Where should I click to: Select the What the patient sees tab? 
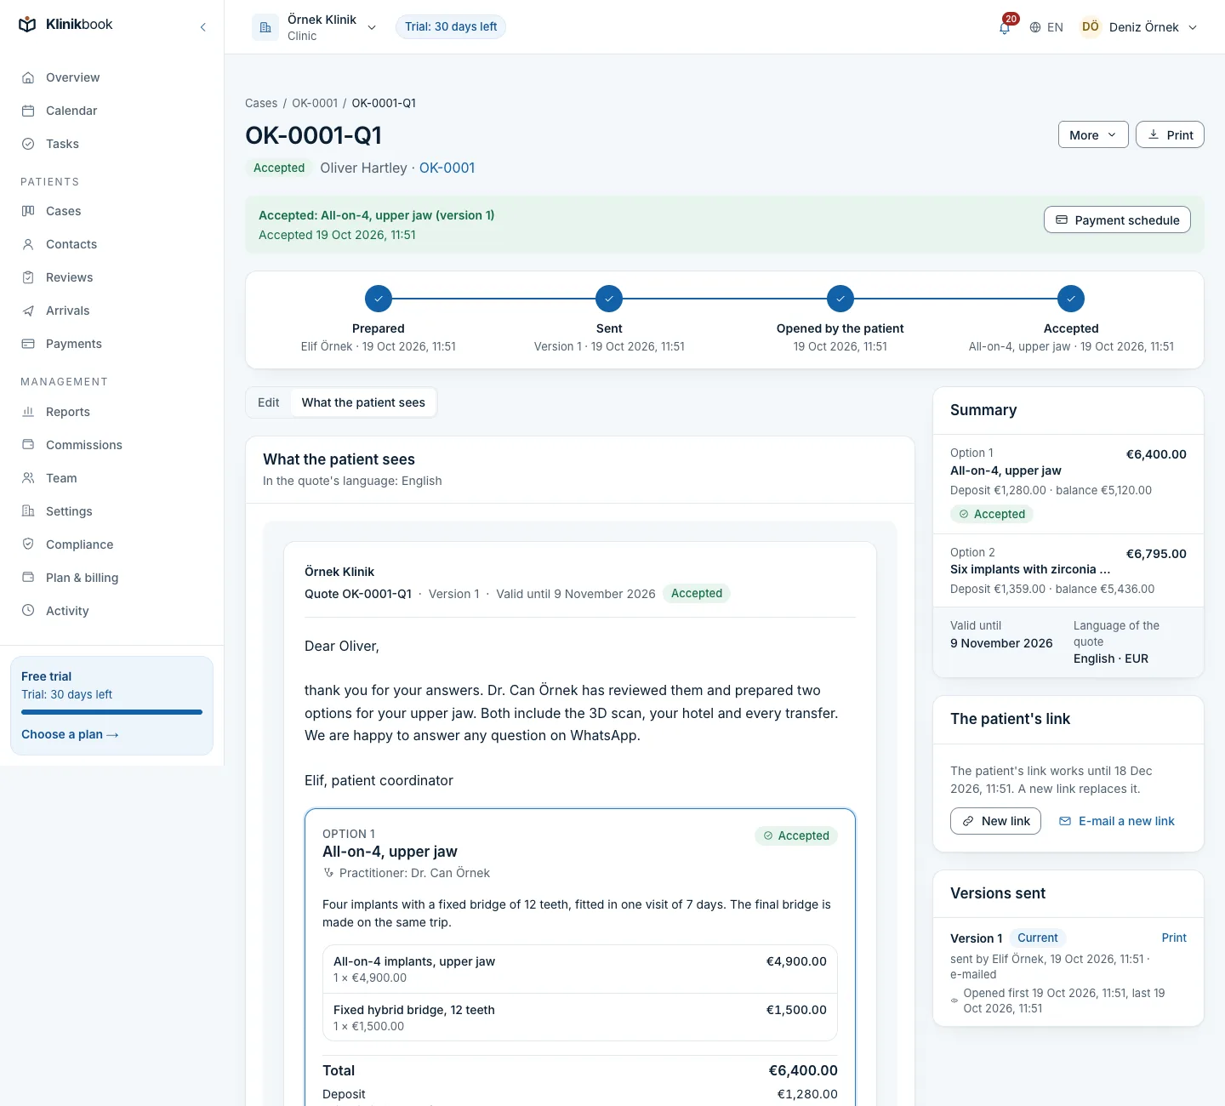tap(363, 402)
